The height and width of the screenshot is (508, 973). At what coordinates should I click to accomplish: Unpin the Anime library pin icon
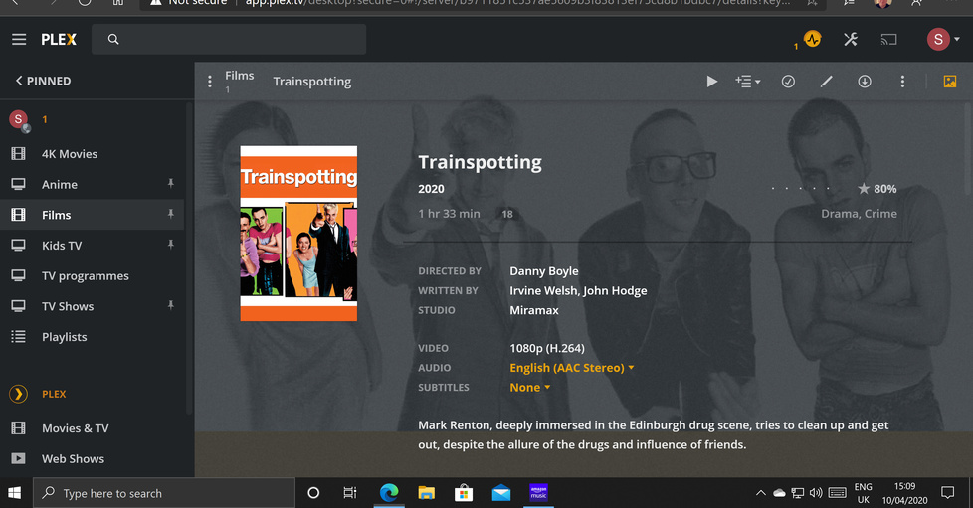tap(171, 184)
